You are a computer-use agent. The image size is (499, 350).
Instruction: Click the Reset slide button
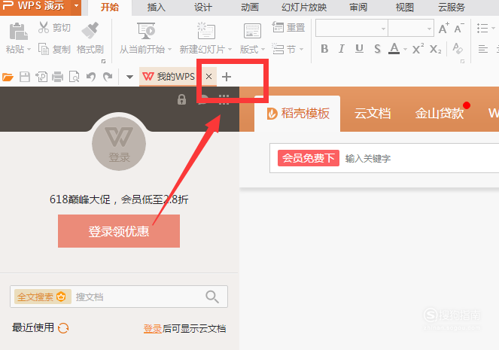289,27
